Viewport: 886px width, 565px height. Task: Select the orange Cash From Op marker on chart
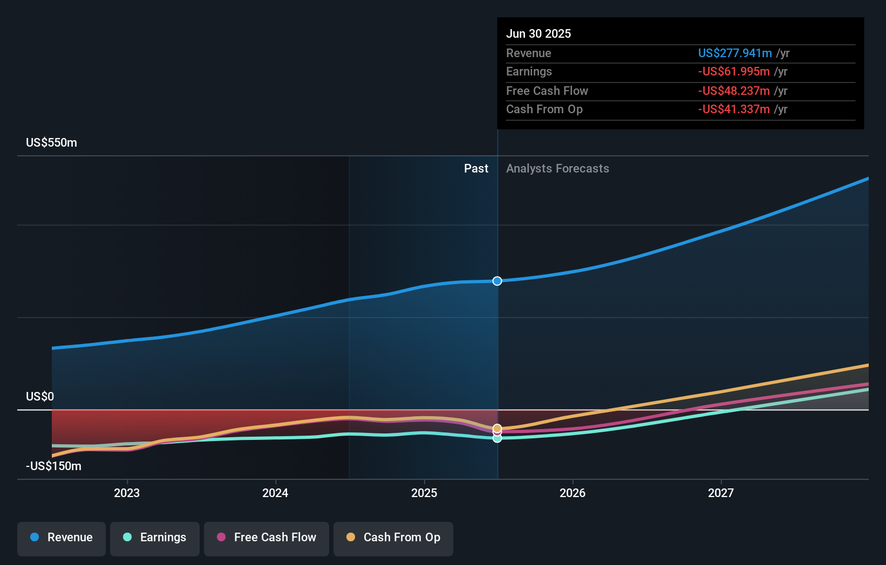(497, 429)
